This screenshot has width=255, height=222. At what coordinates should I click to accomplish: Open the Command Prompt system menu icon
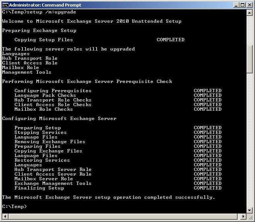[x=5, y=5]
